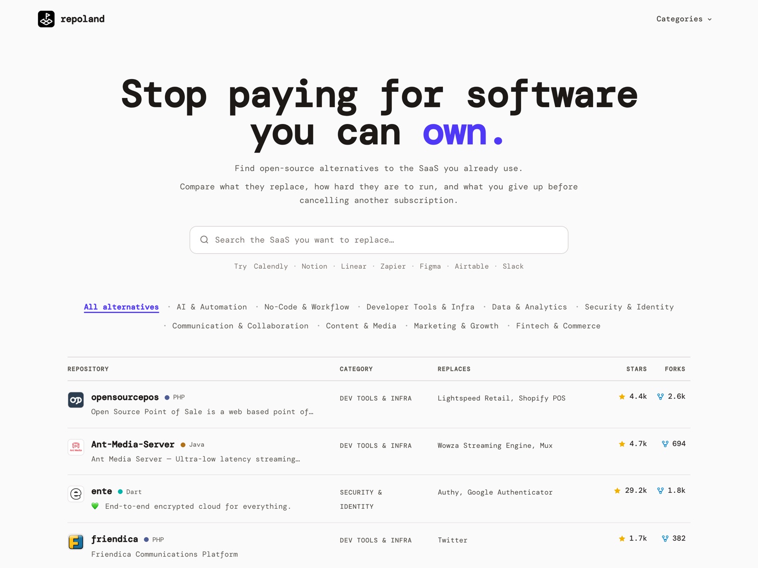Screen dimensions: 758x568
Task: Click the repoland logo icon
Action: 46,19
